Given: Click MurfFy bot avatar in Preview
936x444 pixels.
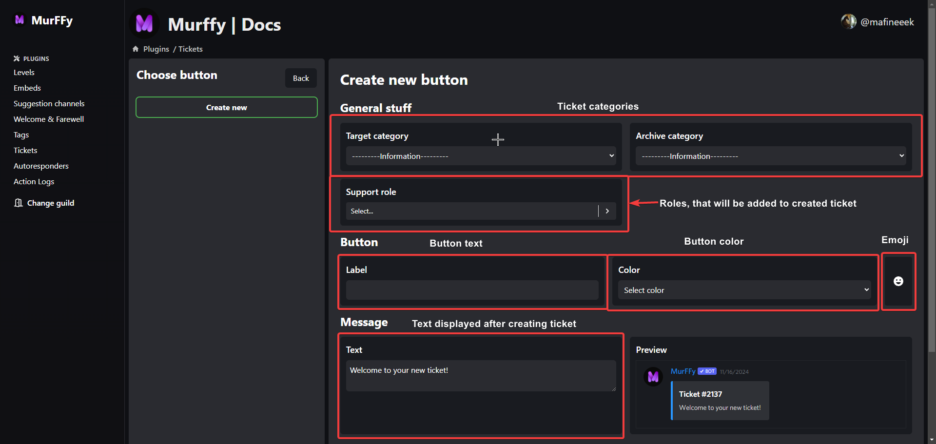Looking at the screenshot, I should (653, 376).
